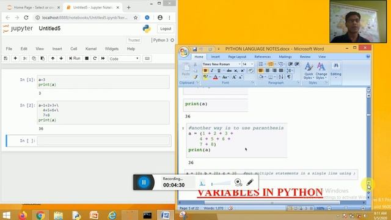Open the Font dialog launcher
Screen dimensions: 391x220
252,82
